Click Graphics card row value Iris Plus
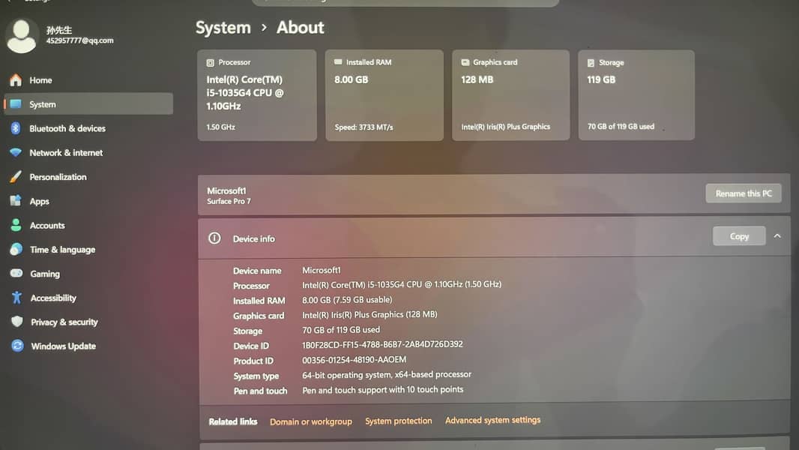The width and height of the screenshot is (799, 450). point(370,314)
